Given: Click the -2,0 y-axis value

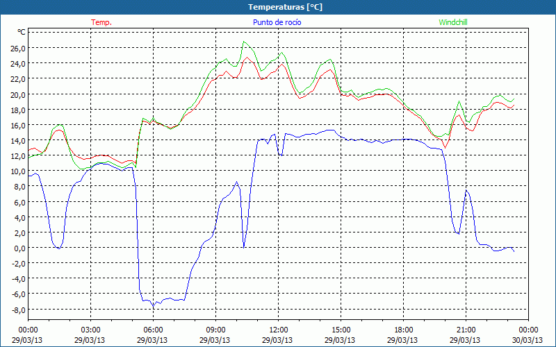Looking at the screenshot, I should click(x=18, y=264).
